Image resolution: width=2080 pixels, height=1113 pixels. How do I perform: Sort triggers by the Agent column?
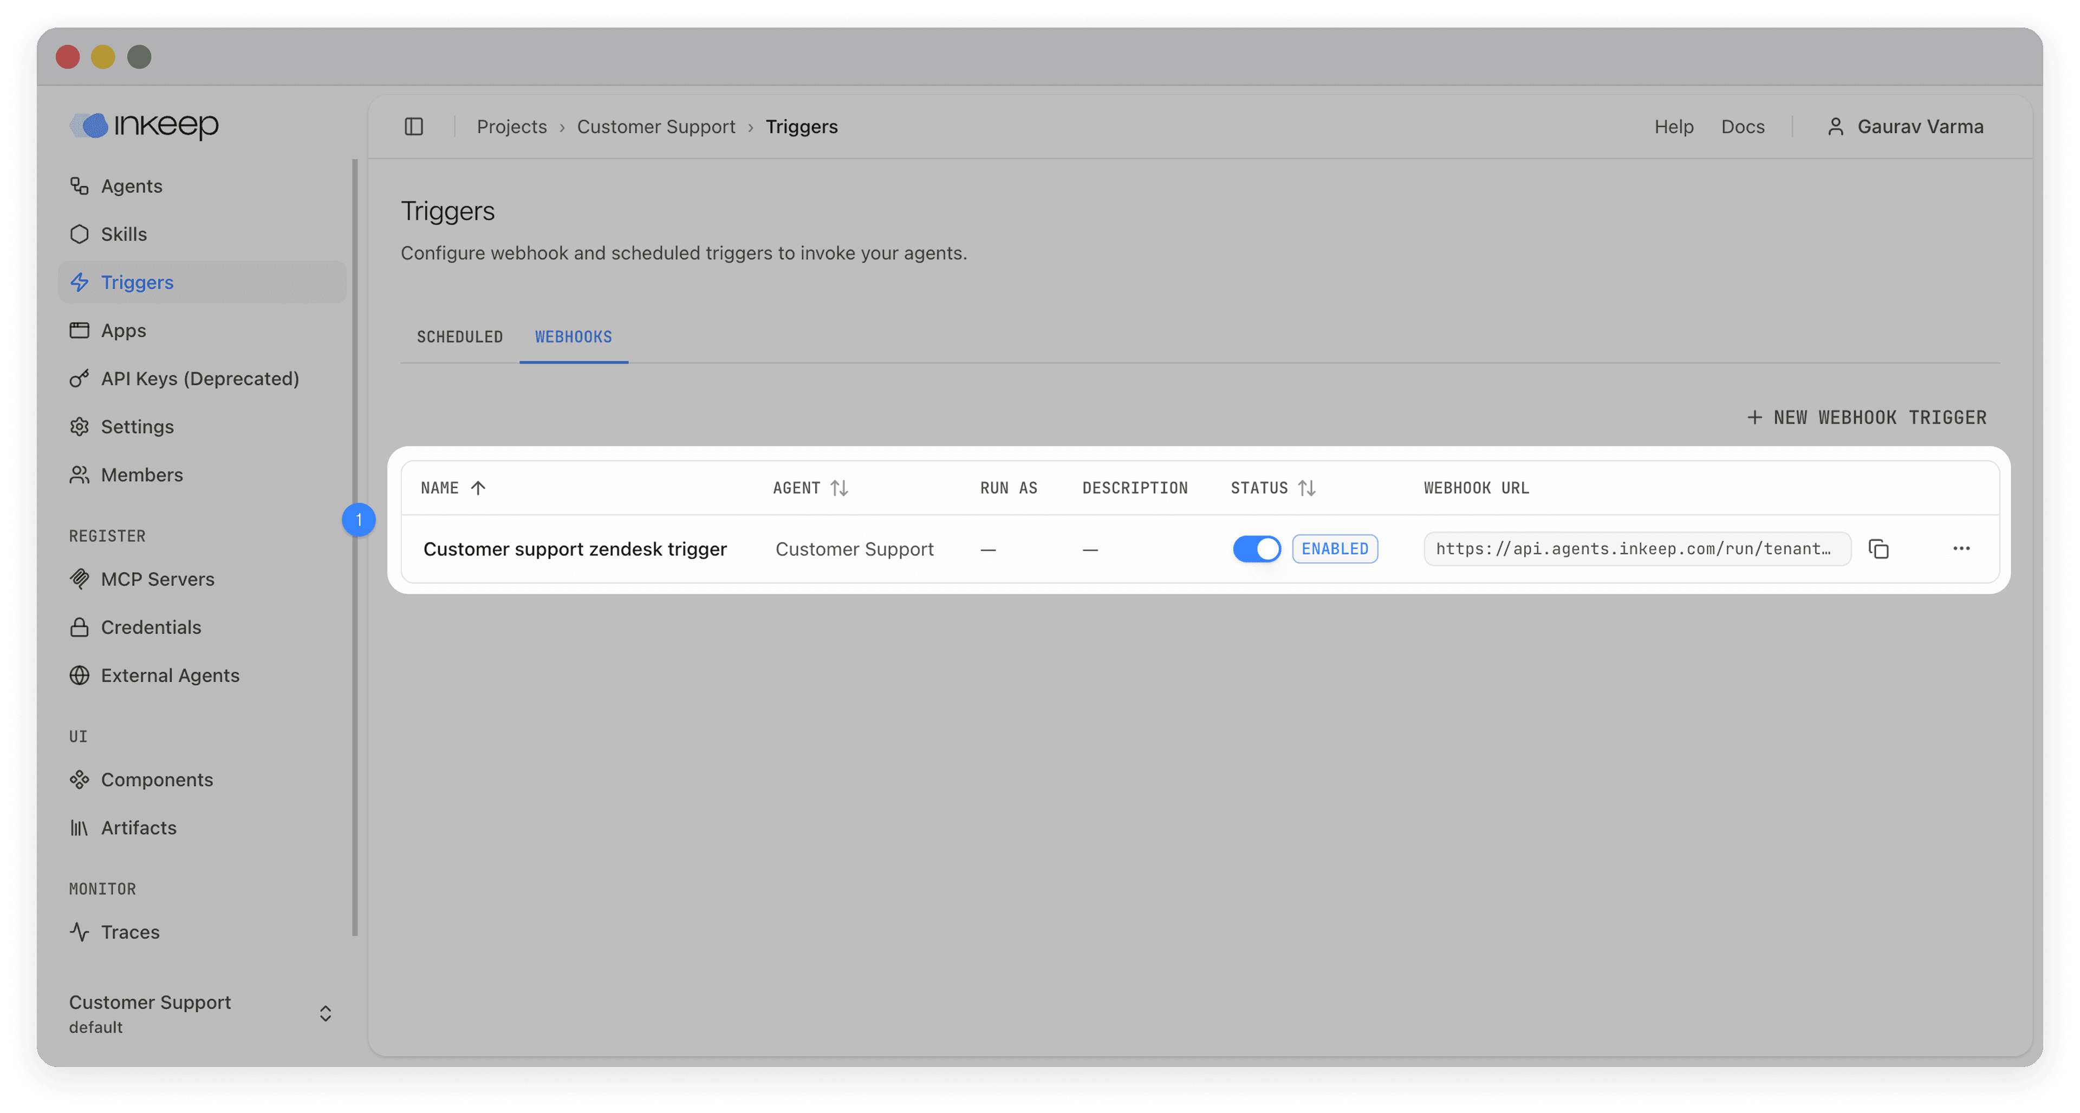tap(841, 488)
